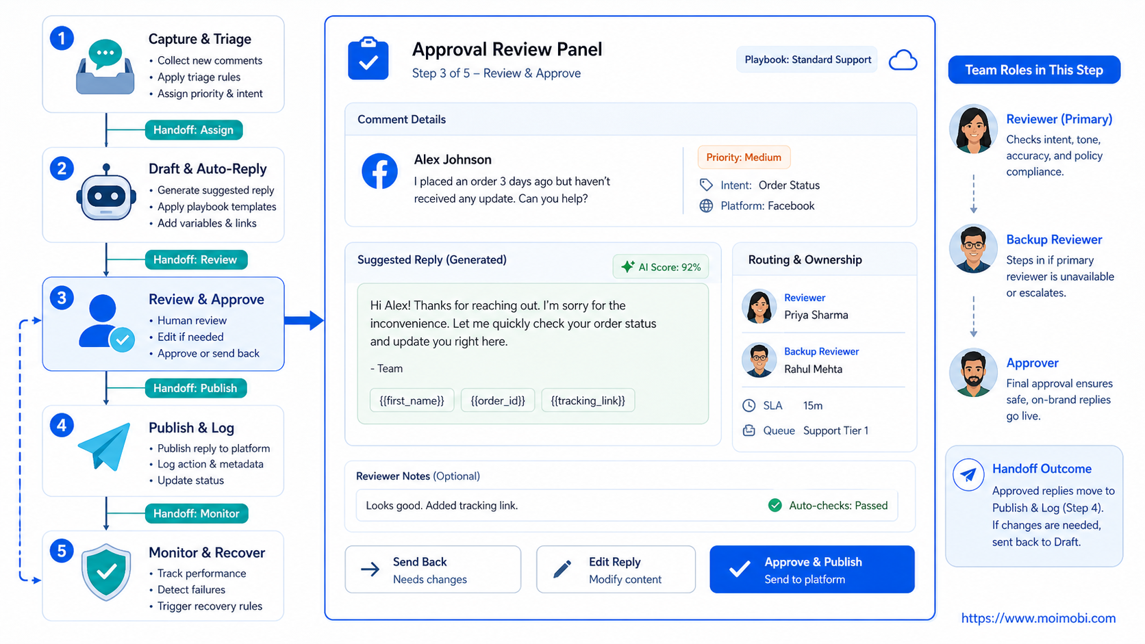Click the Facebook logo beside Alex Johnson
This screenshot has height=644, width=1145.
pos(379,171)
